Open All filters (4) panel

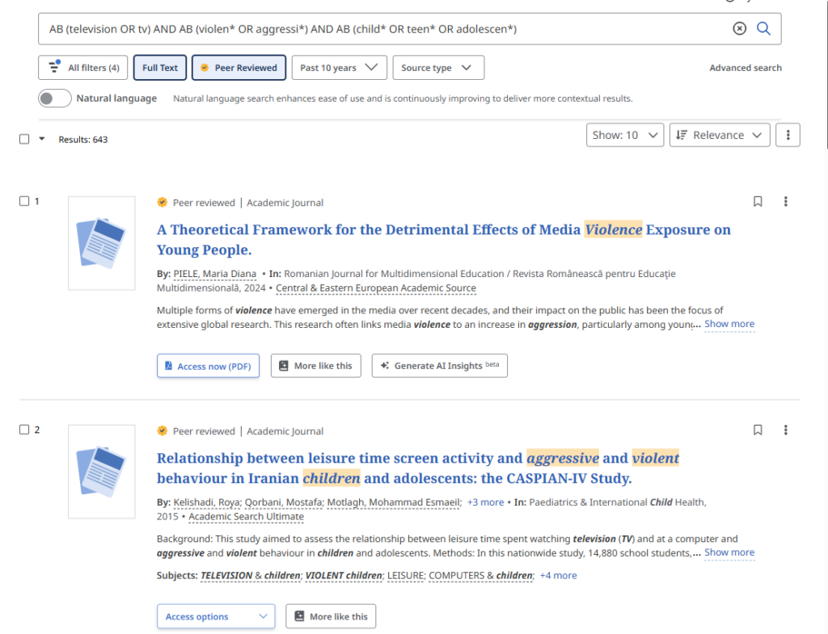click(83, 68)
